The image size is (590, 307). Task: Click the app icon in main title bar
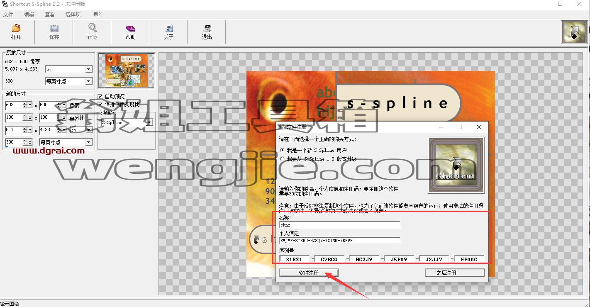pyautogui.click(x=5, y=4)
